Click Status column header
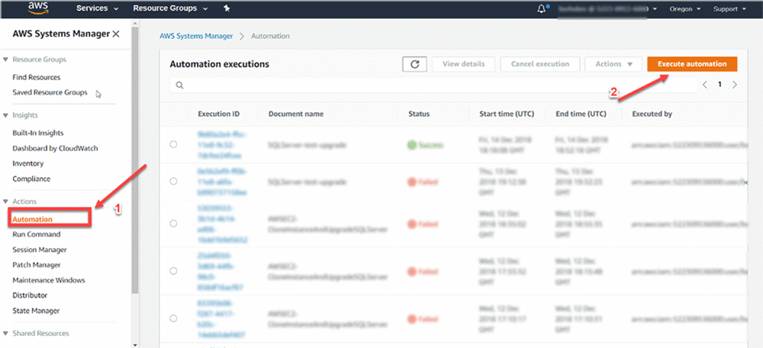Image resolution: width=763 pixels, height=348 pixels. [x=419, y=114]
